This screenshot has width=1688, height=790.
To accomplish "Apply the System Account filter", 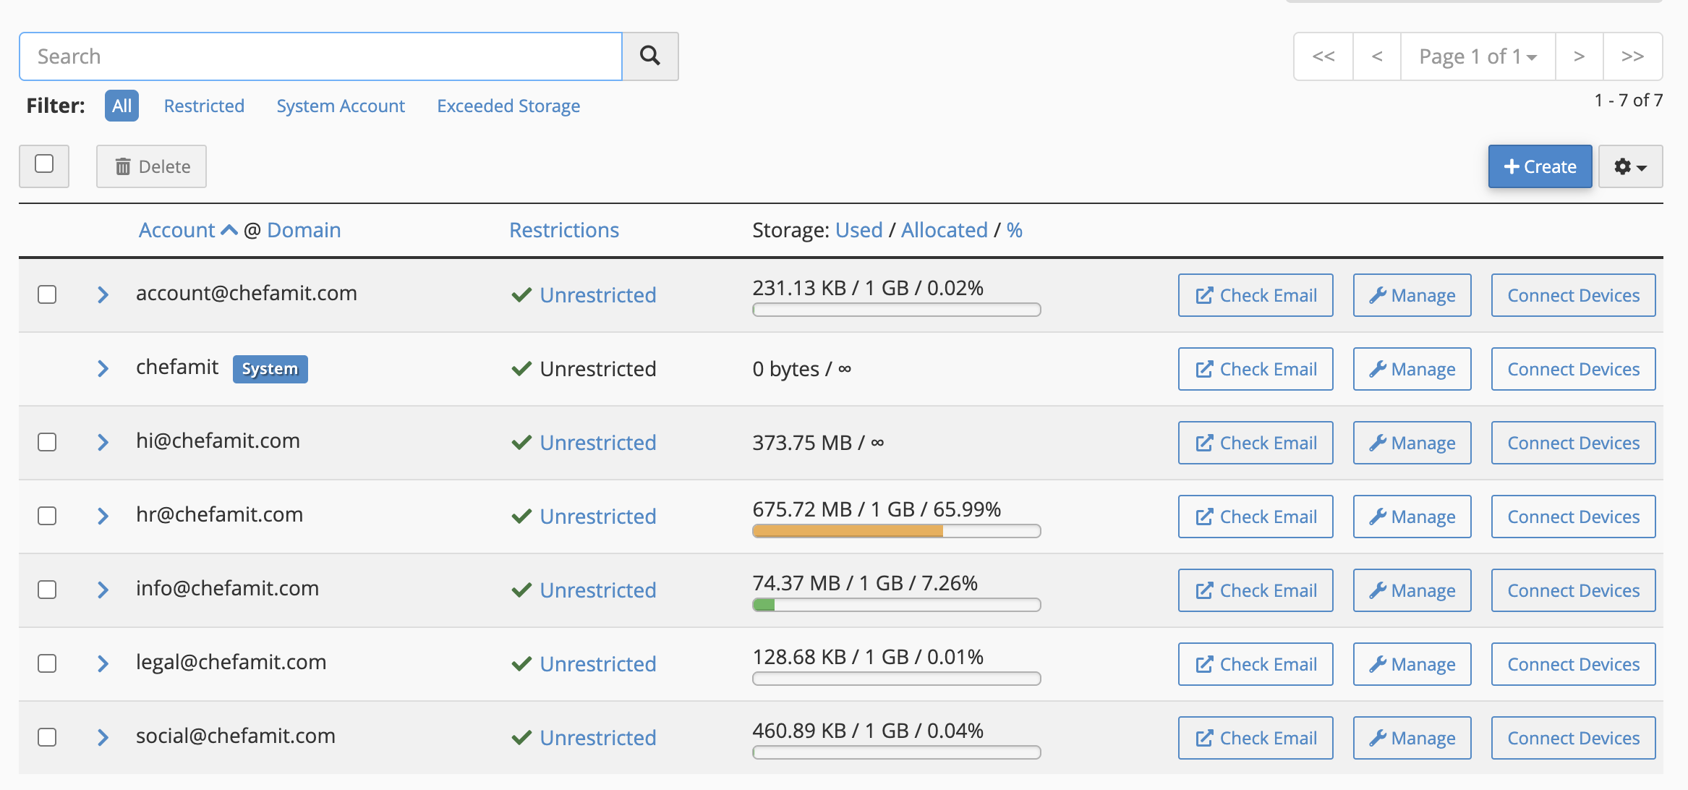I will [340, 106].
